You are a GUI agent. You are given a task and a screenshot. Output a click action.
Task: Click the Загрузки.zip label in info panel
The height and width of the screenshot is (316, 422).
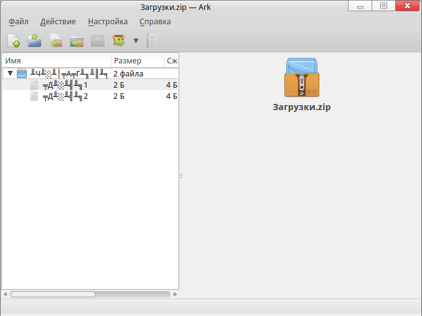[302, 107]
